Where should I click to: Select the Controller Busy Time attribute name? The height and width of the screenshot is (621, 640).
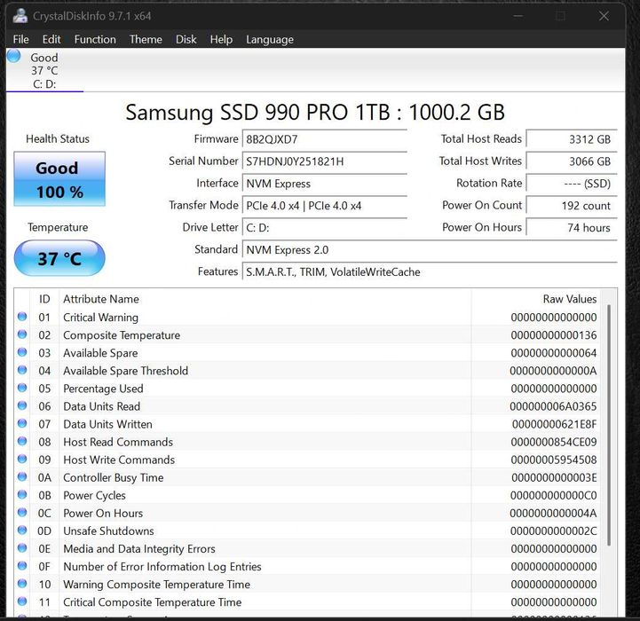point(114,478)
